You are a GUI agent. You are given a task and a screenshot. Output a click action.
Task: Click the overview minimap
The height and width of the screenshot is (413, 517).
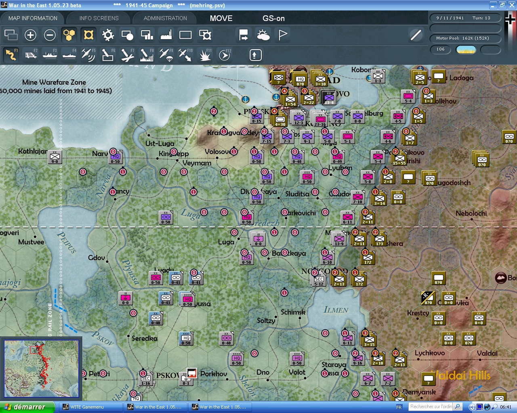(x=41, y=369)
